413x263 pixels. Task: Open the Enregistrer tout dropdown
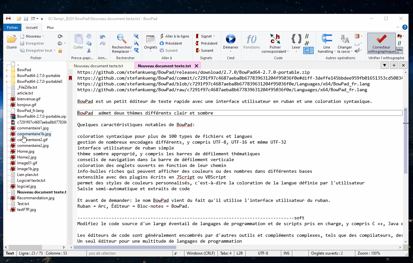coord(54,50)
